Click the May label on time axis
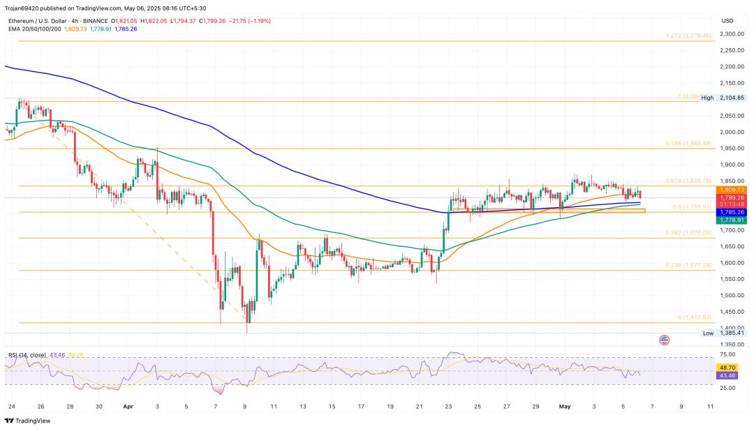Screen dimensions: 754x429 565,407
